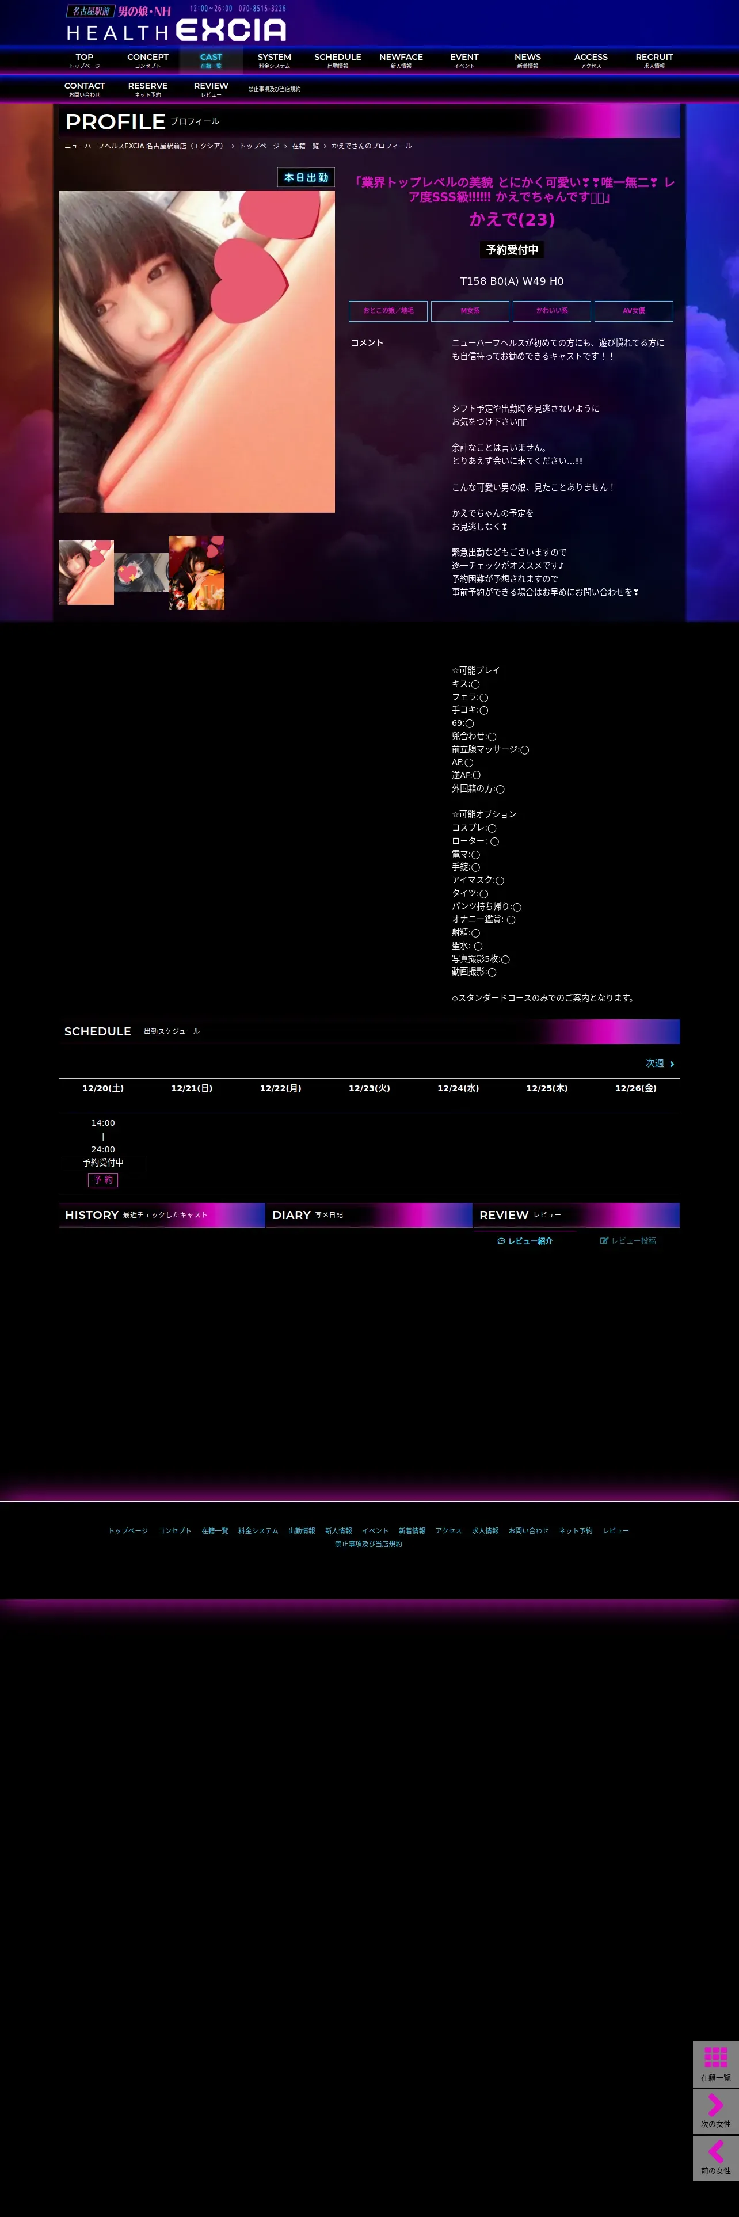This screenshot has height=2217, width=739.
Task: Click the 本日出勤 badge
Action: click(x=306, y=177)
